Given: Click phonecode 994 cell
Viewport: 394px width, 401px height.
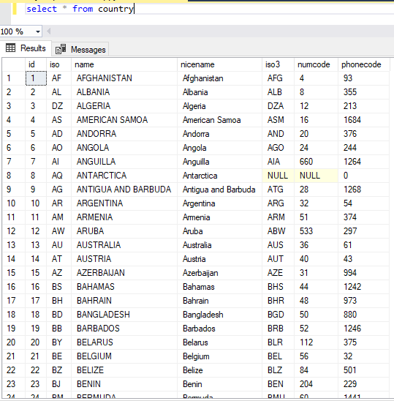Looking at the screenshot, I should [x=364, y=273].
